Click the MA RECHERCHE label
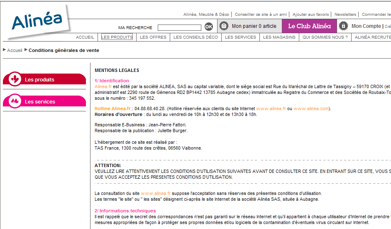391x229 pixels. click(x=135, y=28)
